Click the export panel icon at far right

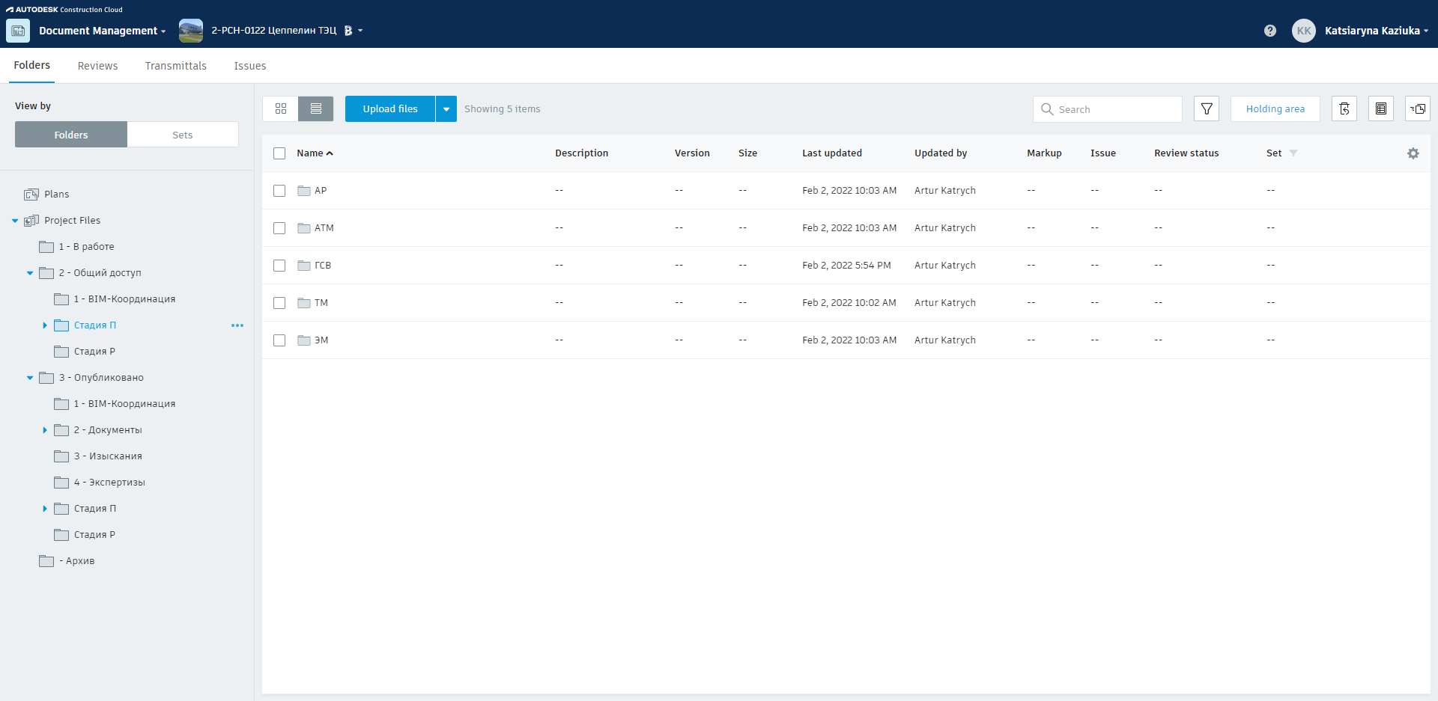(x=1418, y=108)
